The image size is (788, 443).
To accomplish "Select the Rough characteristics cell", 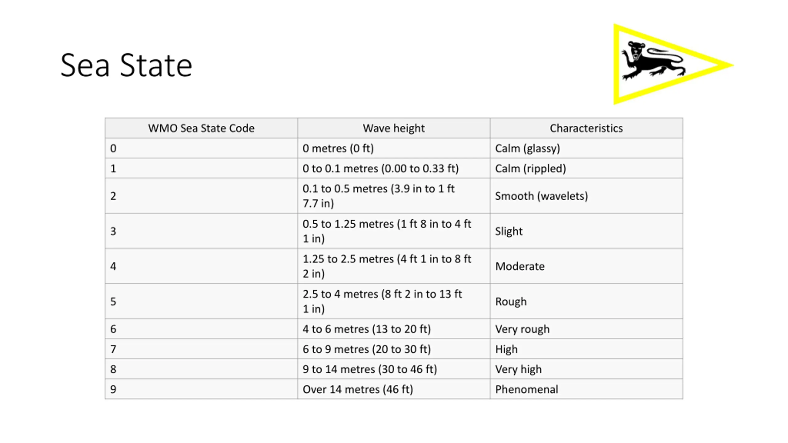I will coord(586,301).
